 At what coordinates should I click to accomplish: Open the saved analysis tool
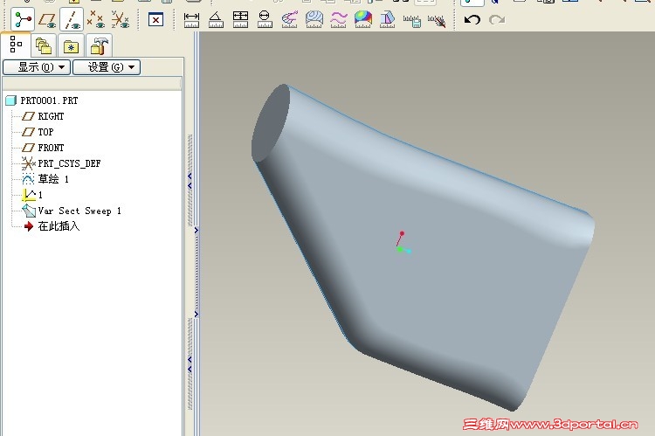tap(412, 20)
